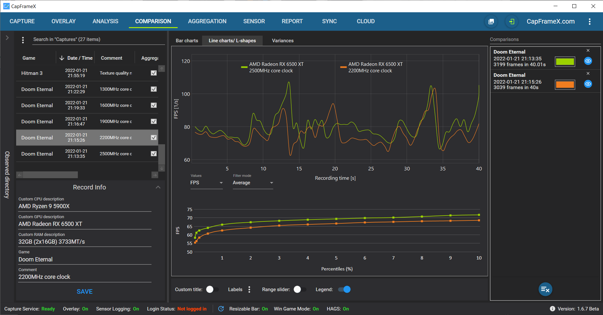Open the Labels three-dot options menu
Viewport: 603px width, 315px height.
point(249,290)
